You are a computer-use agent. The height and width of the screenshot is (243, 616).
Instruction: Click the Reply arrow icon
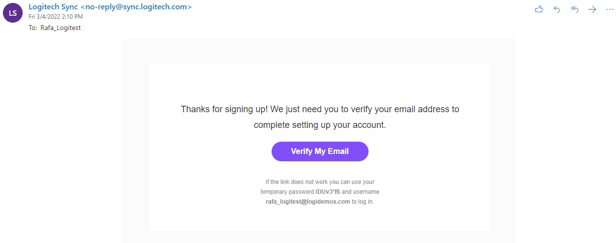pyautogui.click(x=557, y=9)
